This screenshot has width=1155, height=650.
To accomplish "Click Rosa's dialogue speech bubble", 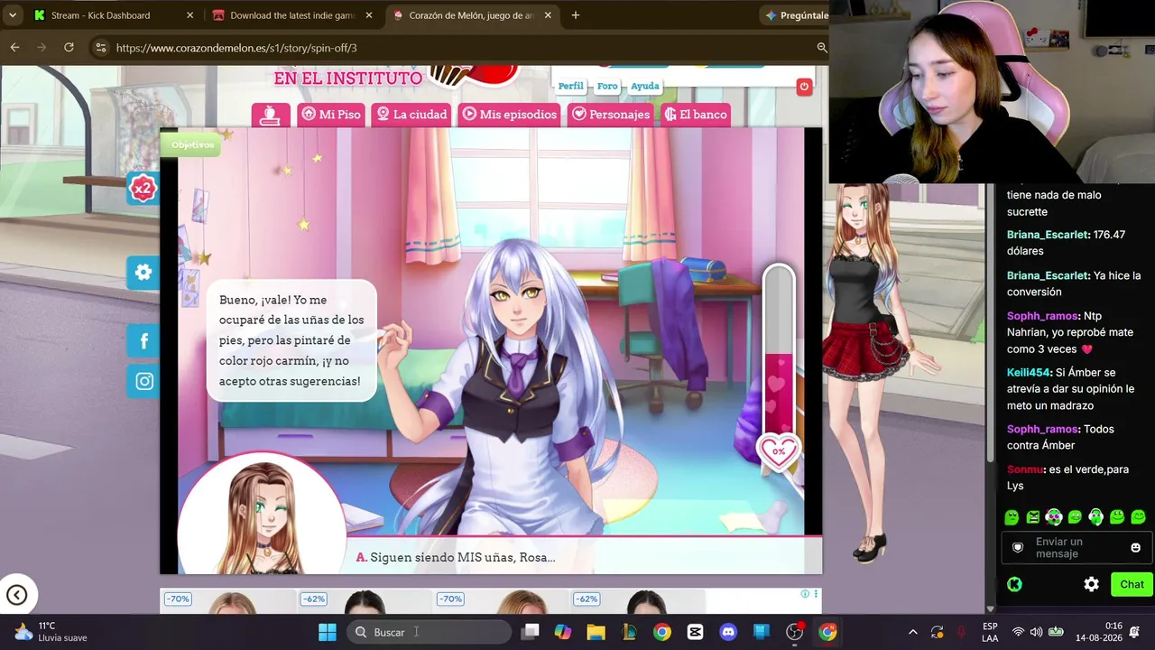I will pyautogui.click(x=291, y=340).
